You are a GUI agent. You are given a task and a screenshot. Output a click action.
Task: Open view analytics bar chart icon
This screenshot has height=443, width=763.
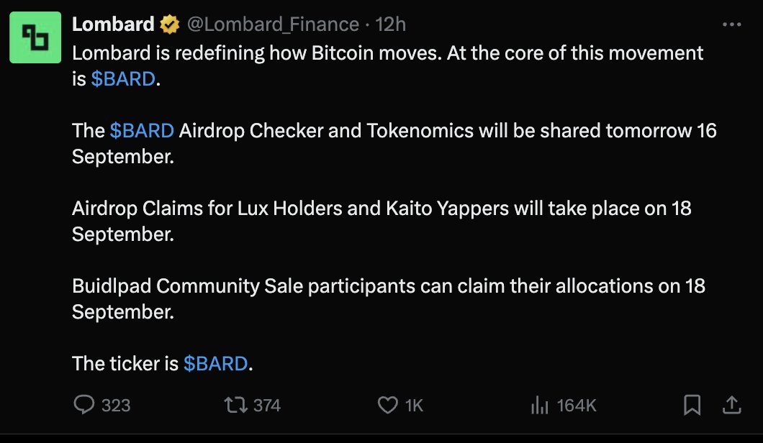[539, 405]
